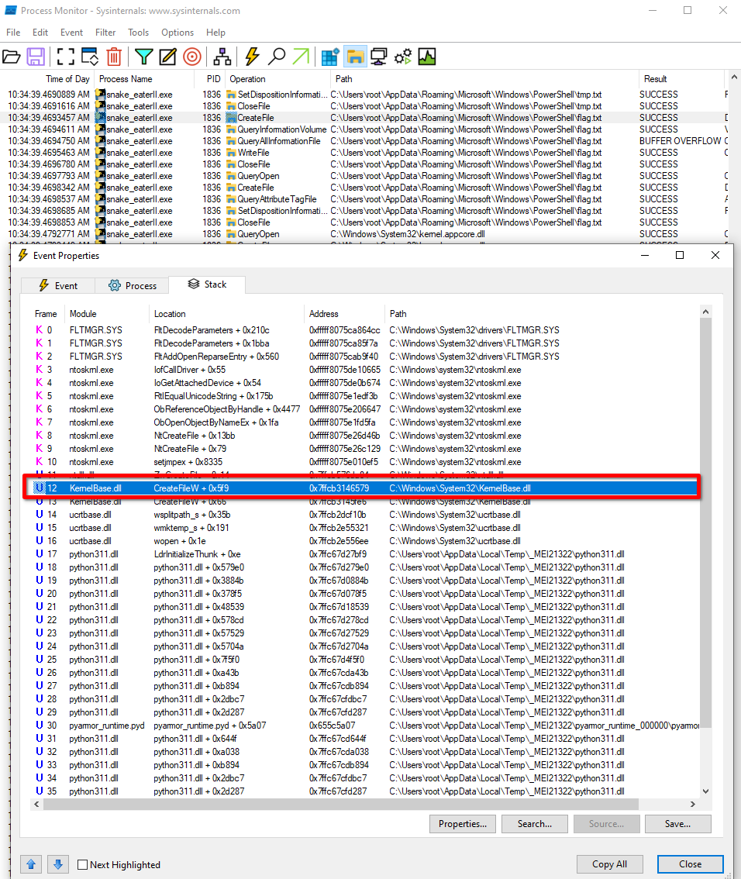Screen dimensions: 741x879
Task: Open Find with the magnifier icon
Action: (277, 57)
